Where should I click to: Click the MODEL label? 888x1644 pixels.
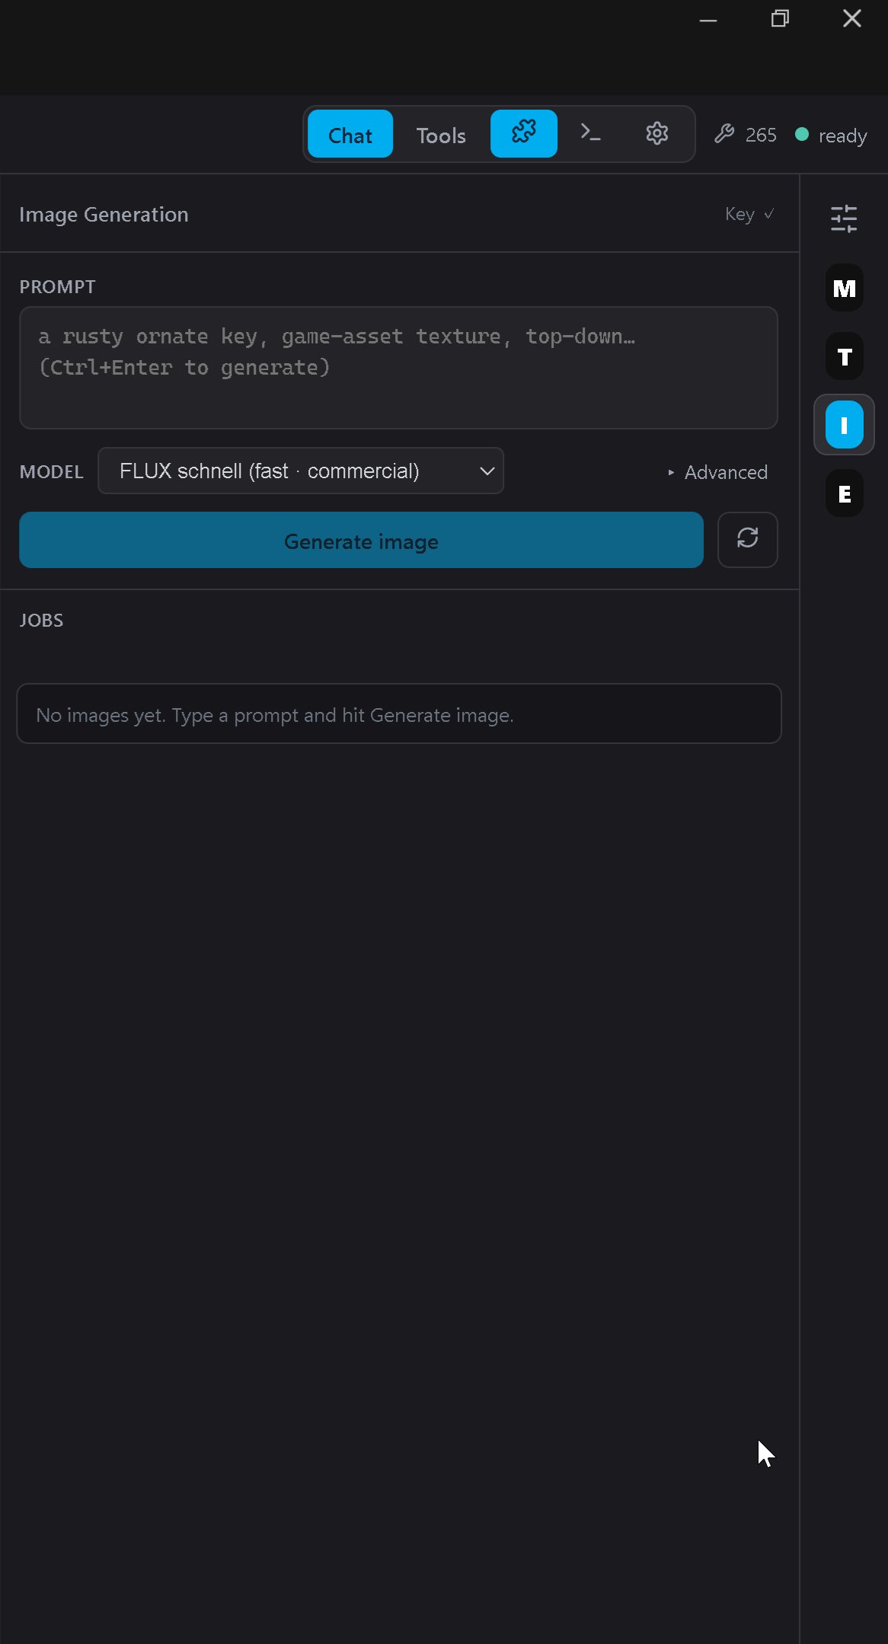point(51,472)
